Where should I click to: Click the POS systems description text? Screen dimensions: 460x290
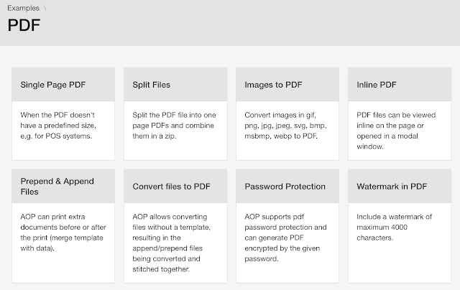tap(58, 126)
